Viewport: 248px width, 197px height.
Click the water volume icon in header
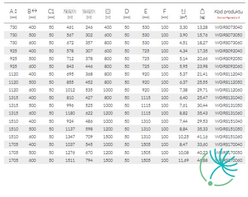click(x=183, y=12)
